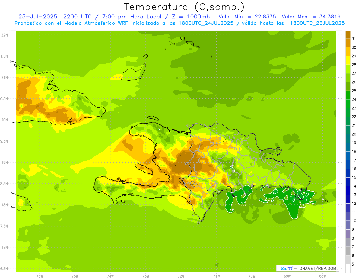Click the 17N latitude axis label
Image resolution: width=362 pixels, height=280 pixels.
5,247
